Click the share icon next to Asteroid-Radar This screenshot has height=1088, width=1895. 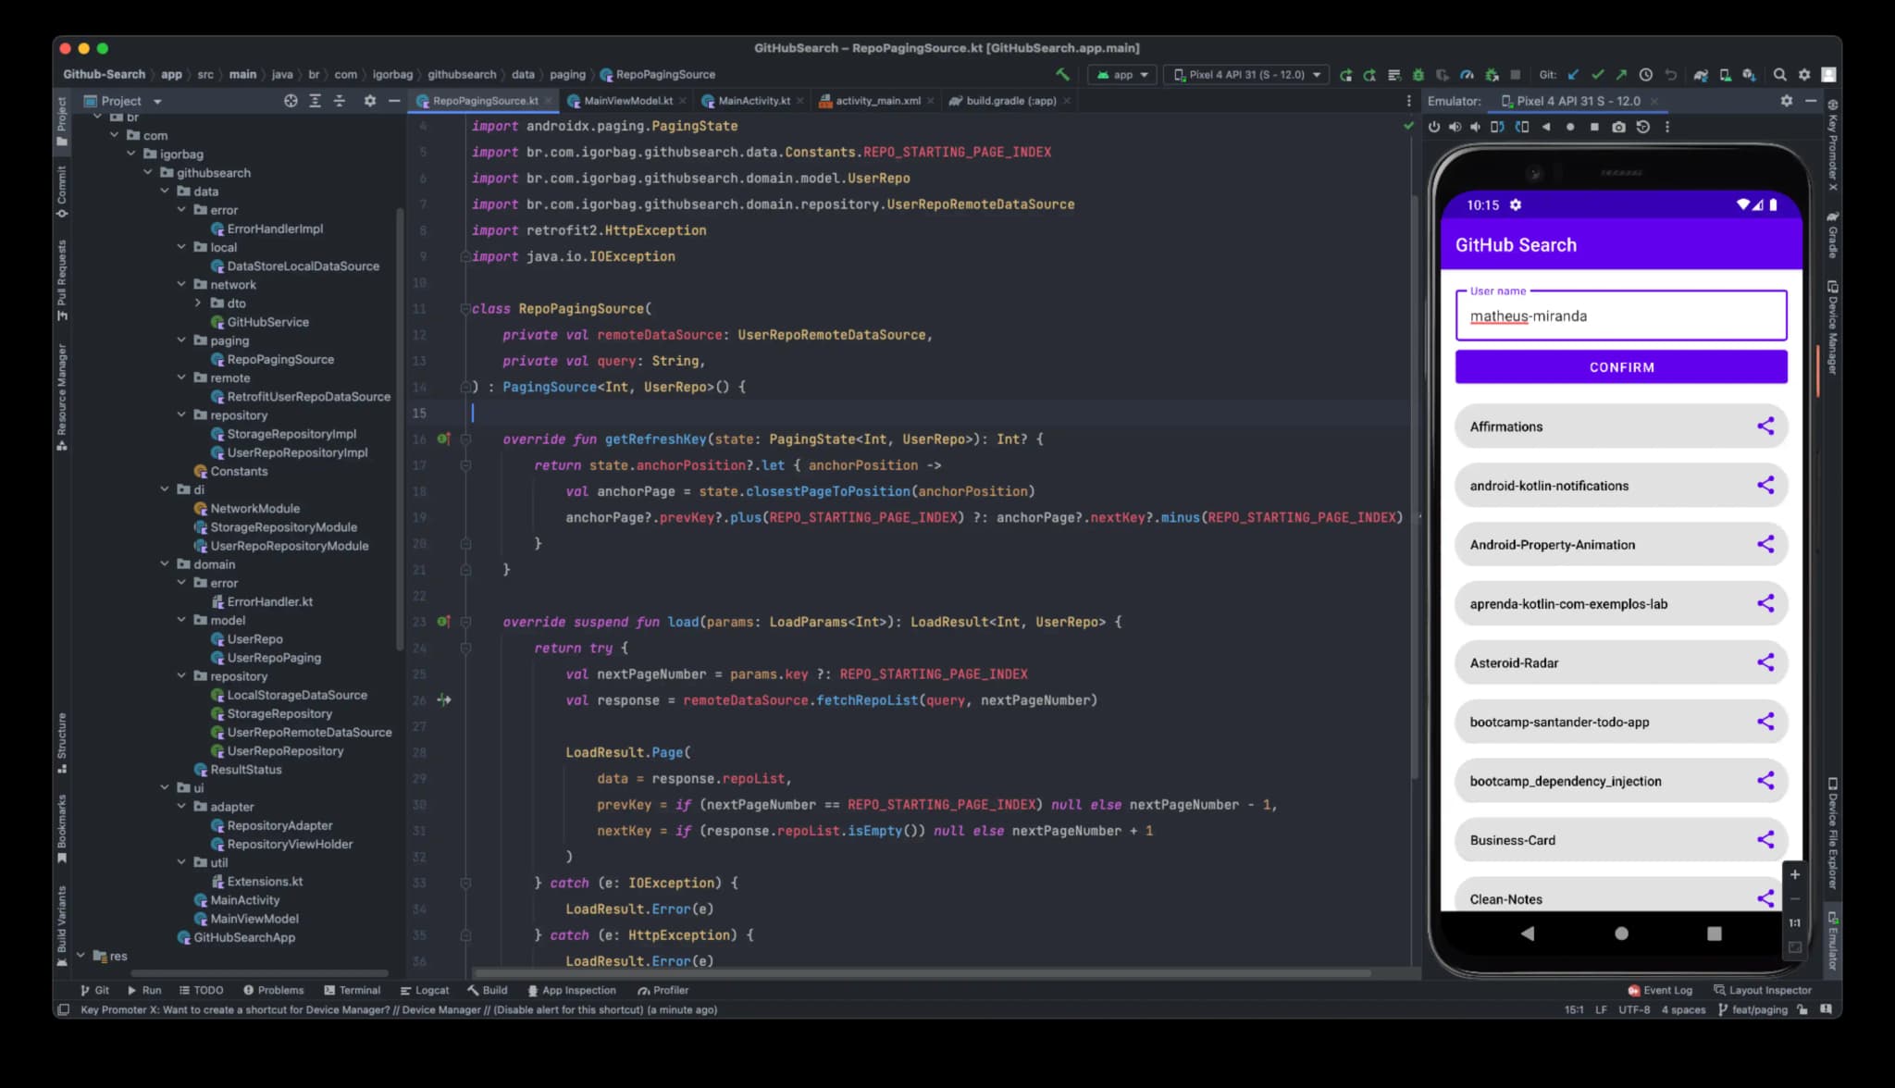[1765, 662]
